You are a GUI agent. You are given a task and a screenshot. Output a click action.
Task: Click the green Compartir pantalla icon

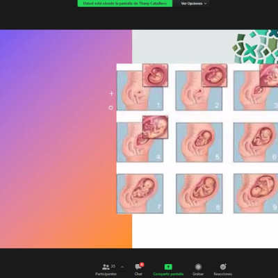tap(168, 267)
